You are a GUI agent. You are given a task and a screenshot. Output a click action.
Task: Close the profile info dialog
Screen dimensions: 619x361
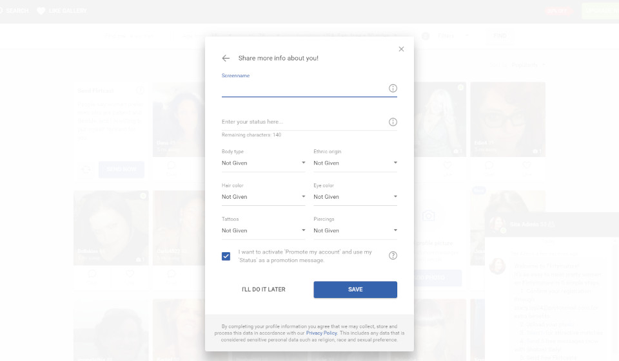coord(401,49)
